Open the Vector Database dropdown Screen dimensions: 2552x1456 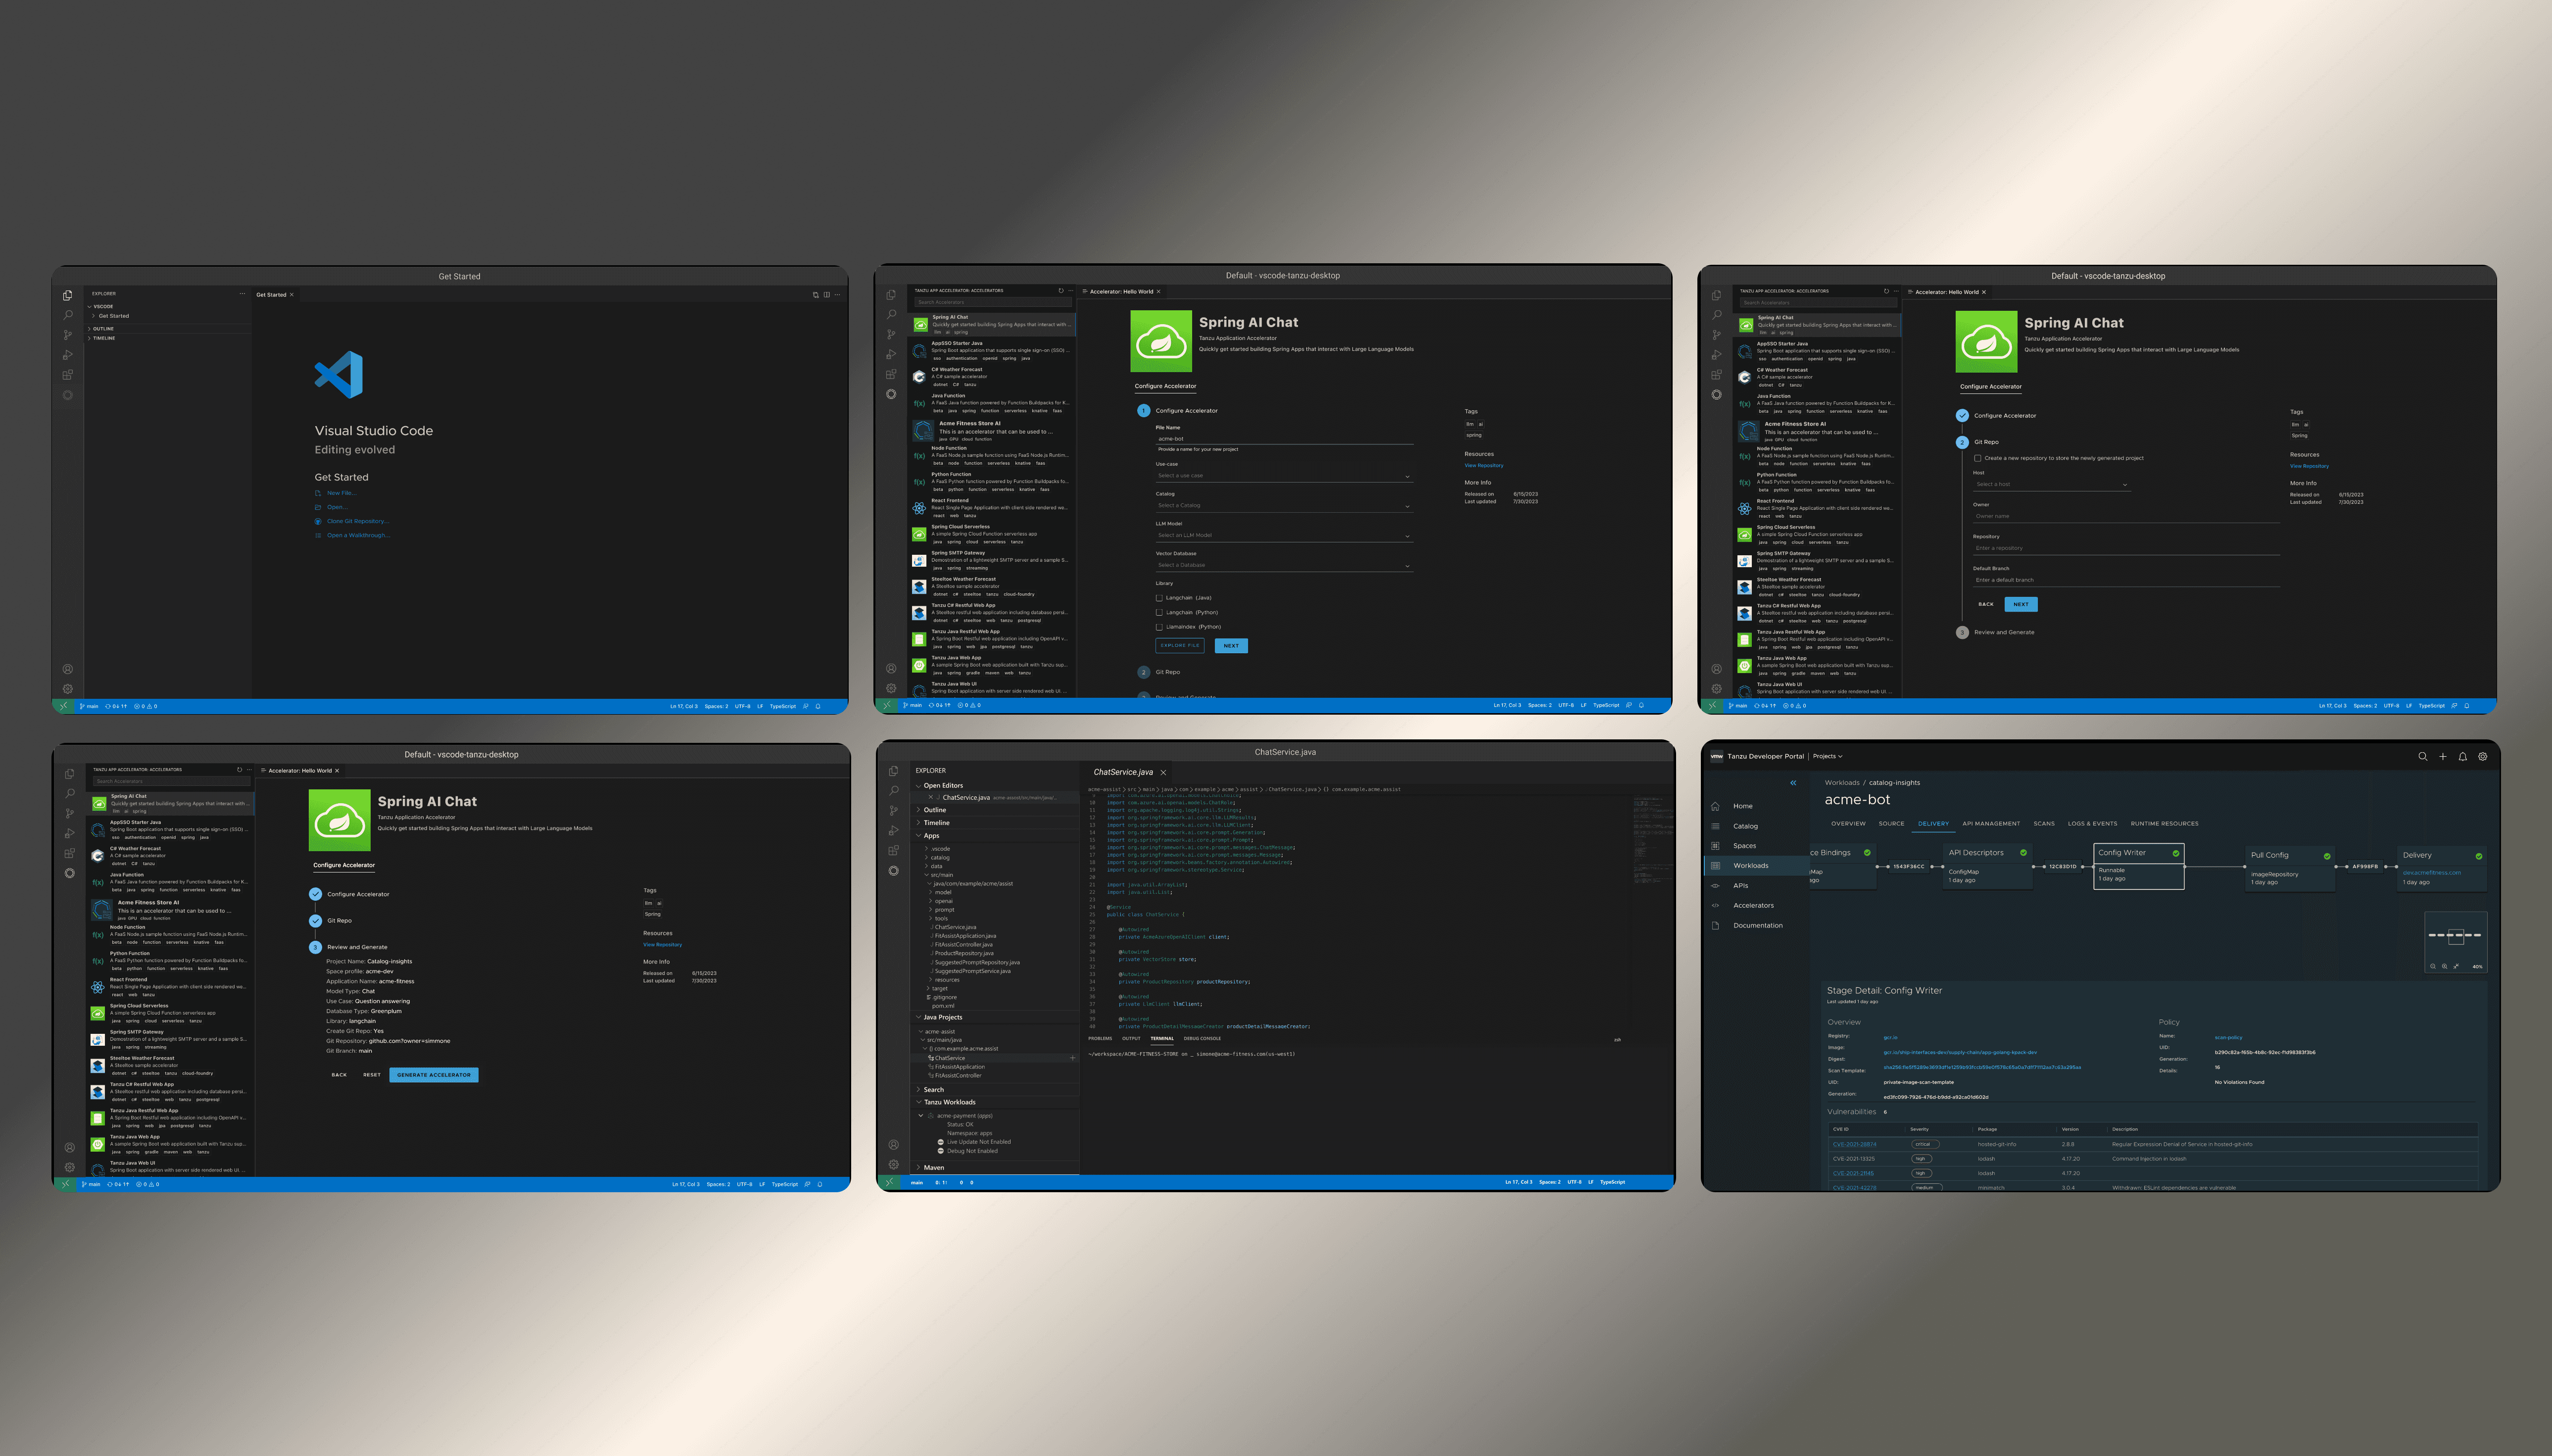(x=1284, y=565)
